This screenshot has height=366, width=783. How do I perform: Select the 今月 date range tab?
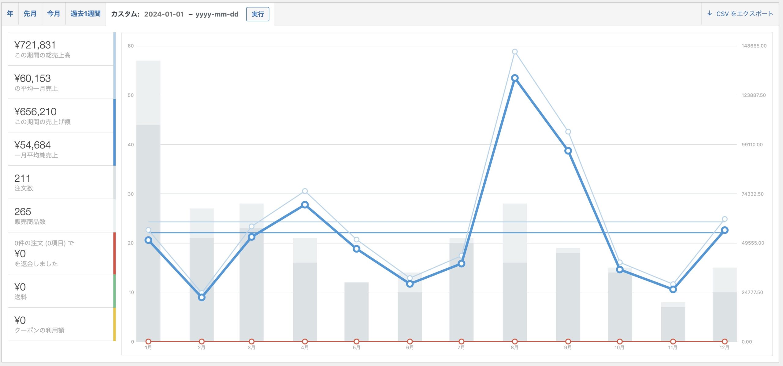point(54,14)
